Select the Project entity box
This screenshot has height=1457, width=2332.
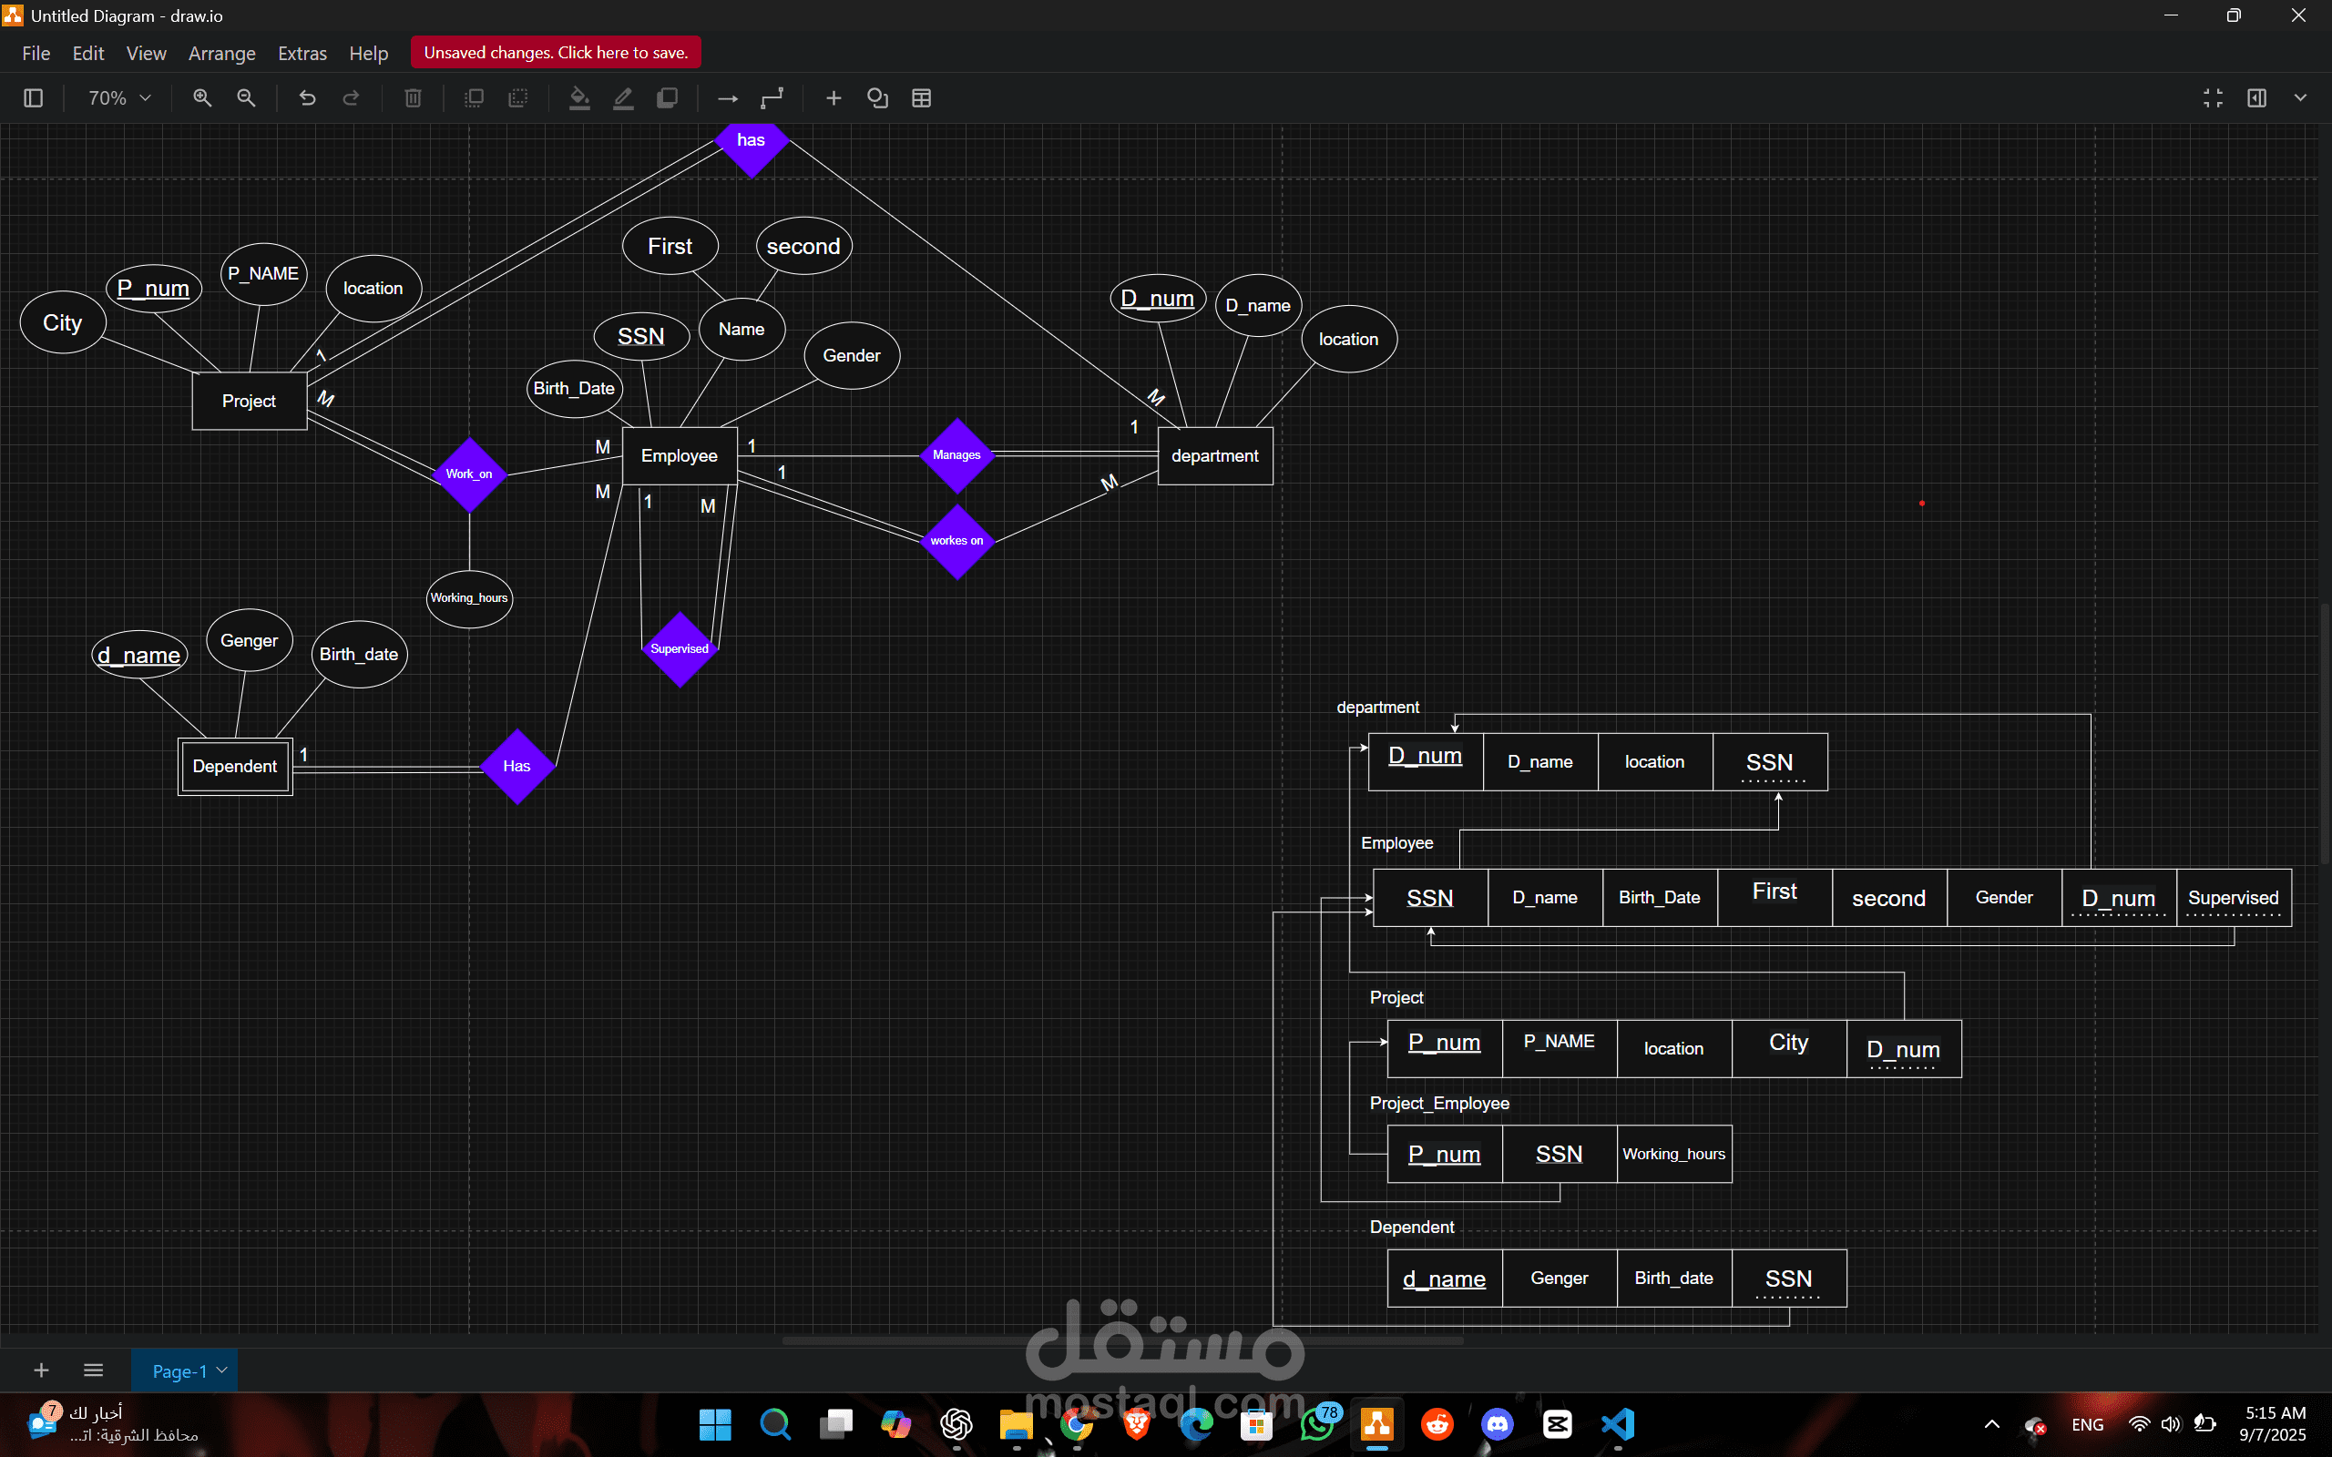pos(250,401)
